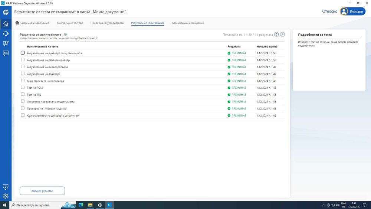Click the Актуализация на видеодрайвера test name
The height and width of the screenshot is (209, 371).
click(47, 67)
